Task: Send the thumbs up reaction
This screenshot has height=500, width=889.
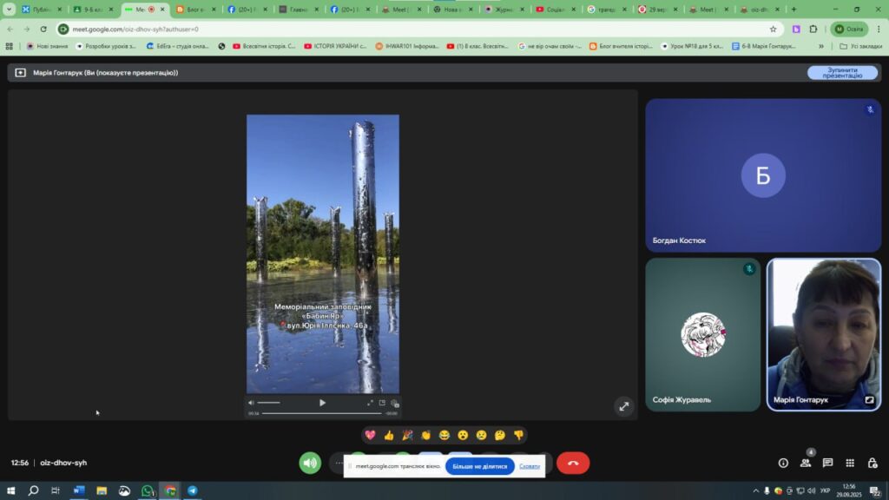Action: [x=388, y=435]
